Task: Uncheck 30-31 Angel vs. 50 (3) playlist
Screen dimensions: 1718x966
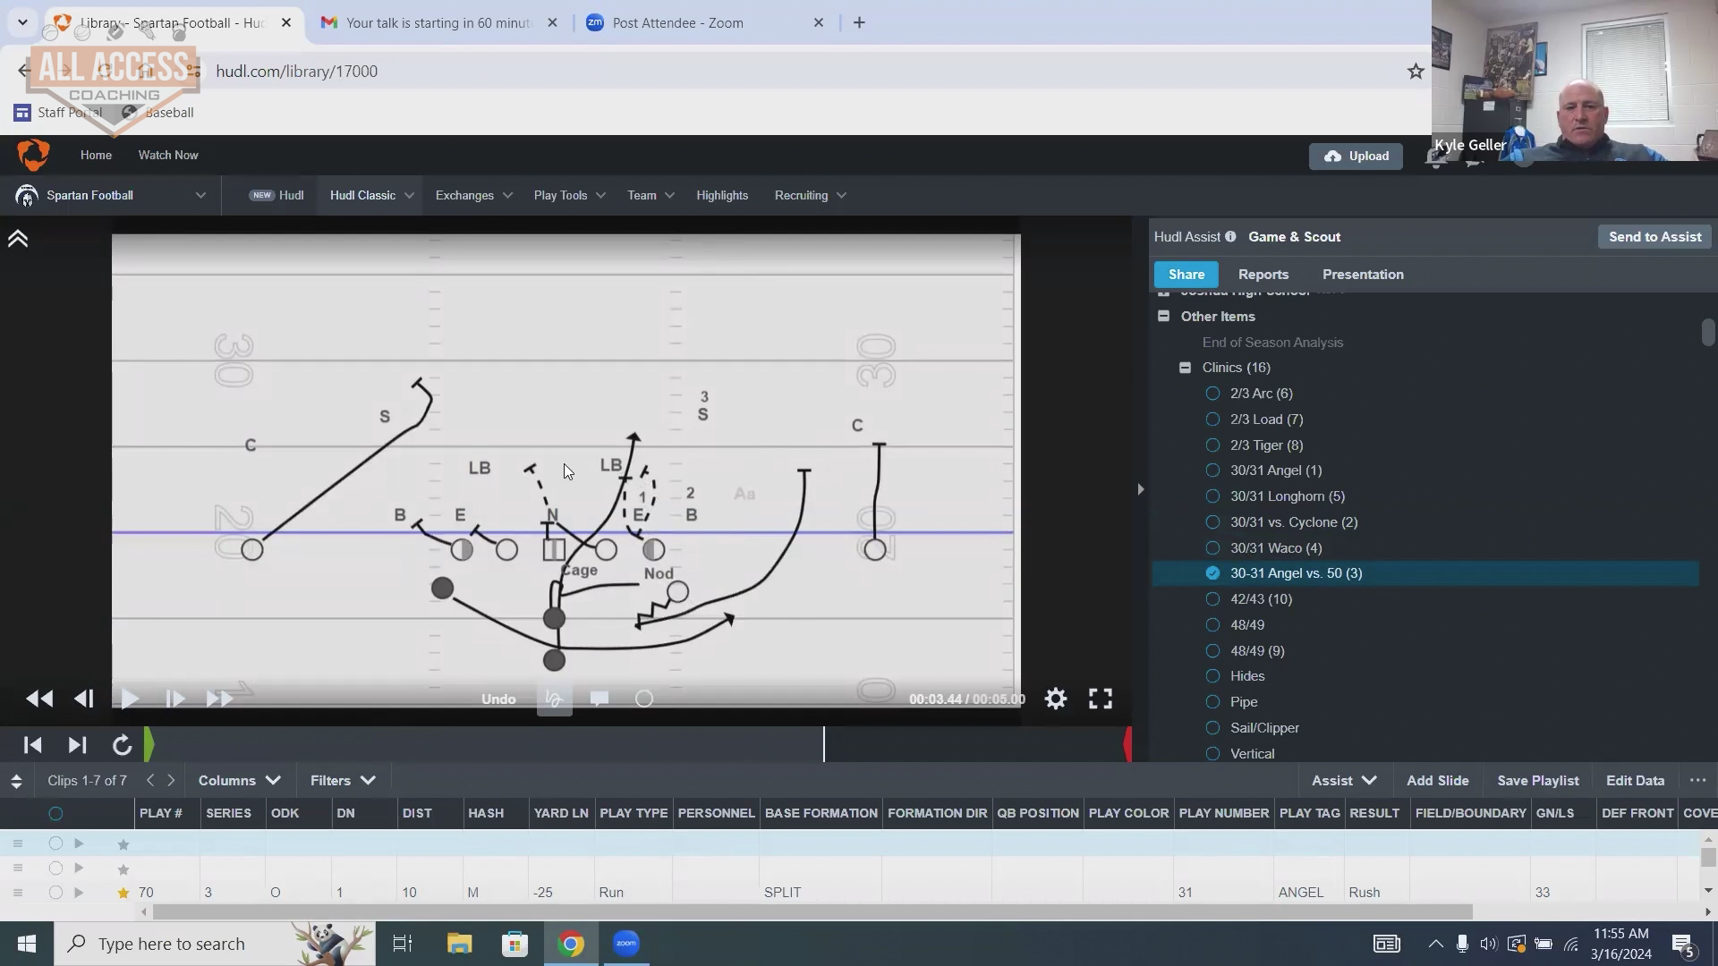Action: point(1212,573)
